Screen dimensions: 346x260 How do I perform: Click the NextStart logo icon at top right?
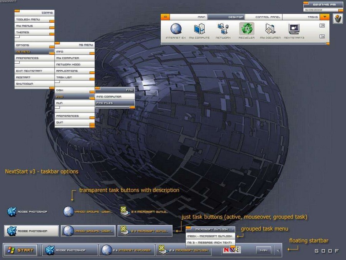(x=337, y=18)
